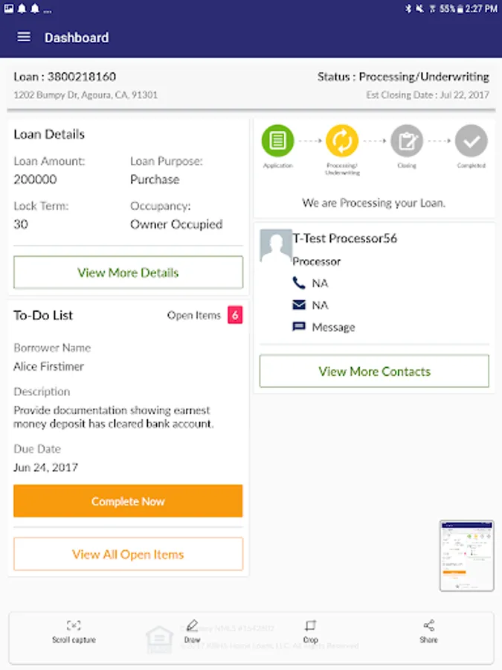The image size is (502, 670).
Task: Tap the chat bubble message icon
Action: tap(299, 327)
